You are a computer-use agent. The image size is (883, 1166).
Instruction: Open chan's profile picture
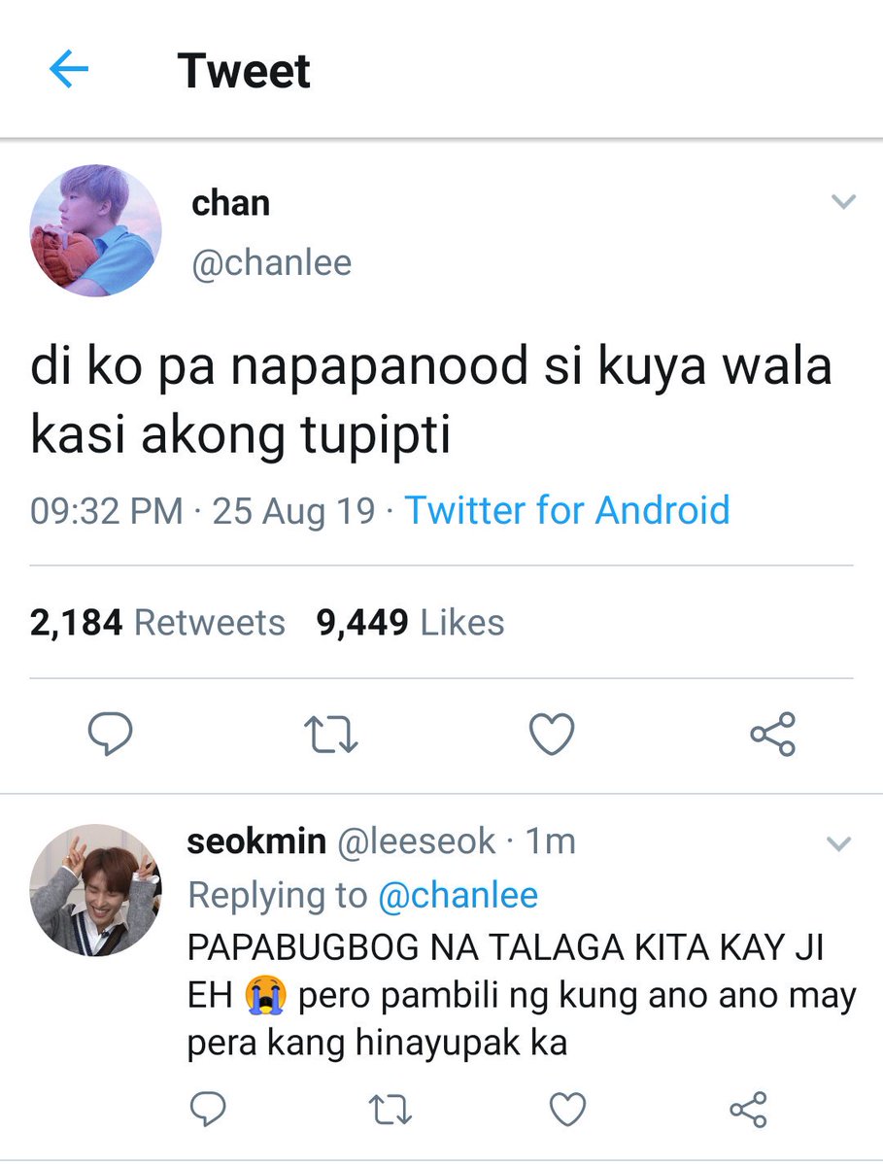(x=96, y=230)
